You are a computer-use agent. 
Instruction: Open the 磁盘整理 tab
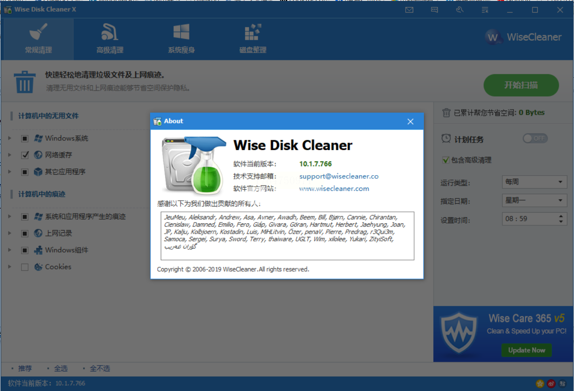pos(253,39)
